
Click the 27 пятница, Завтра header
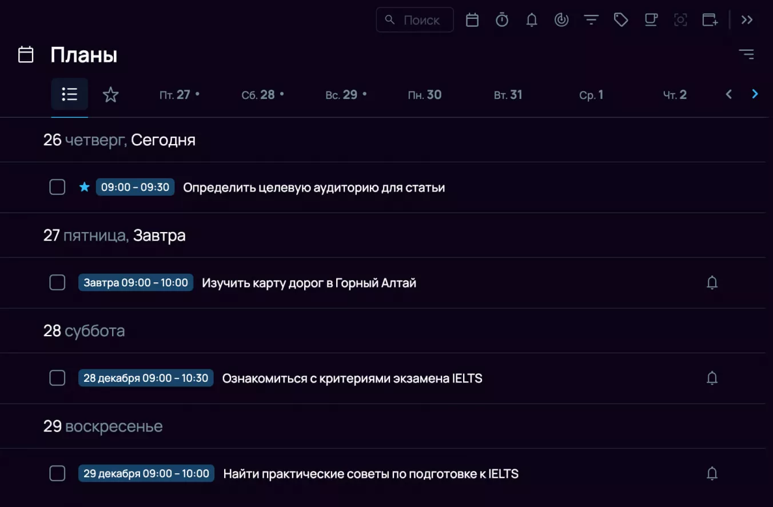coord(114,235)
